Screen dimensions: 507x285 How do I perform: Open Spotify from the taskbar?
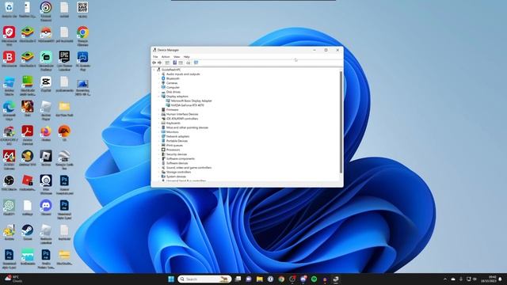314,279
